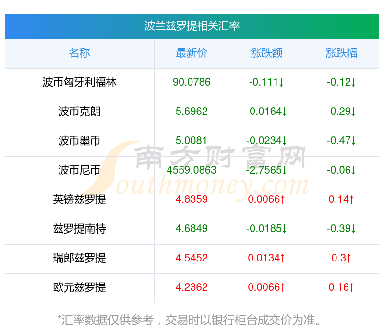Screen dimensions: 384x335
Task: Open the 兹罗提南特 currency pair
Action: [79, 229]
